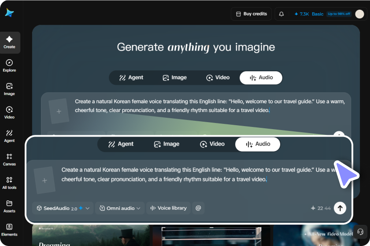
Task: Click the plus upload tile in the enlarged callout
Action: point(44,180)
